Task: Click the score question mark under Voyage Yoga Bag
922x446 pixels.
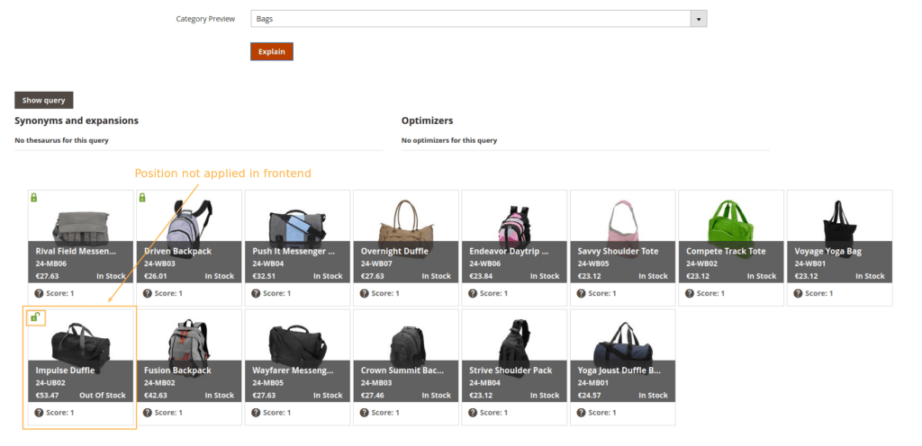Action: tap(797, 293)
